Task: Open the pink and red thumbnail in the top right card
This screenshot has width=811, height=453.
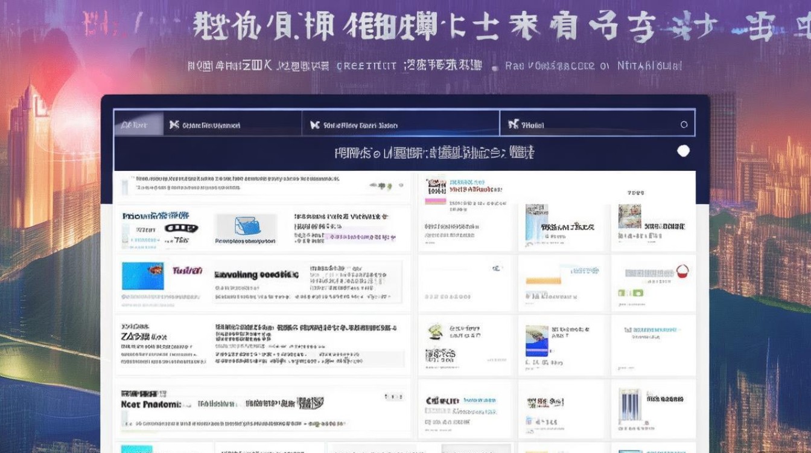Action: 436,190
